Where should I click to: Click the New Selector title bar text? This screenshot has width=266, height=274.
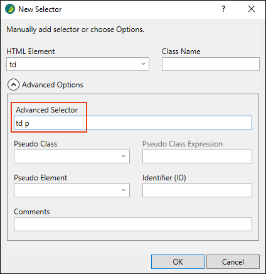[x=40, y=9]
